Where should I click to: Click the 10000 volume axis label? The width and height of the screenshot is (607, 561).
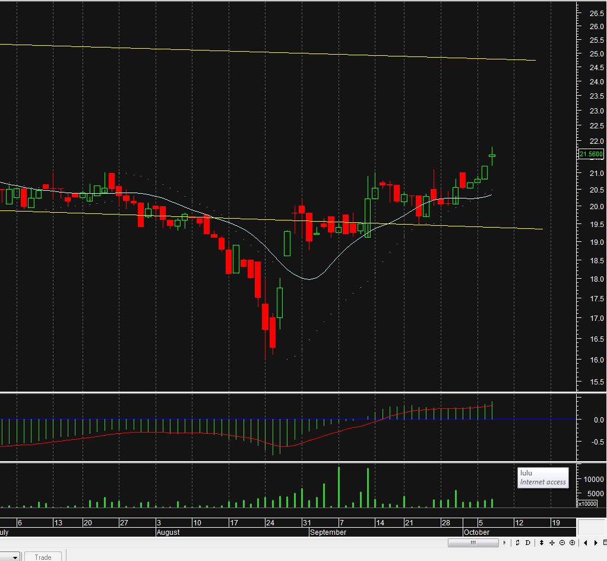593,479
